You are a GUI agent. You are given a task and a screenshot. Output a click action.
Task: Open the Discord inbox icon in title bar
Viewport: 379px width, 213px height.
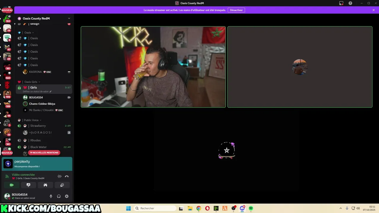tap(341, 3)
